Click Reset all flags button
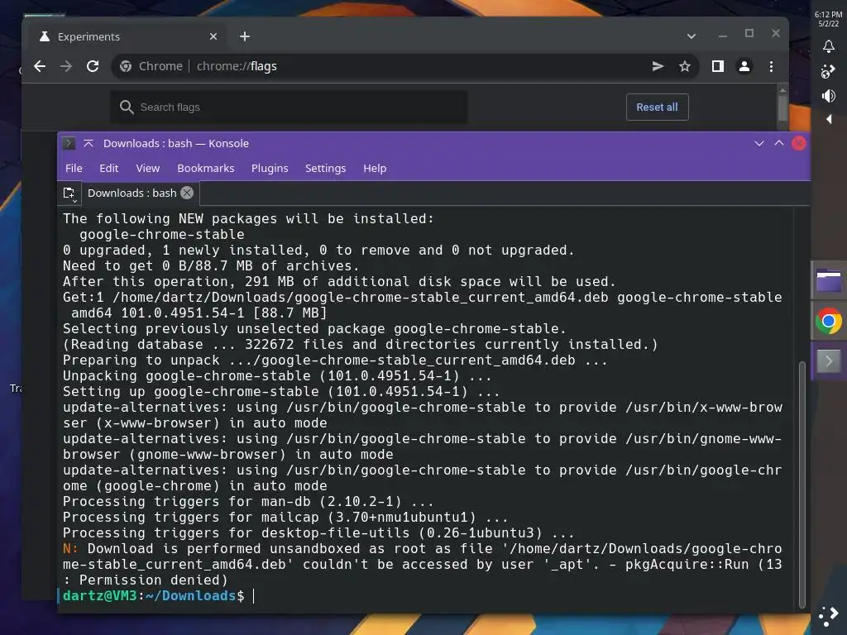Image resolution: width=847 pixels, height=635 pixels. 657,107
